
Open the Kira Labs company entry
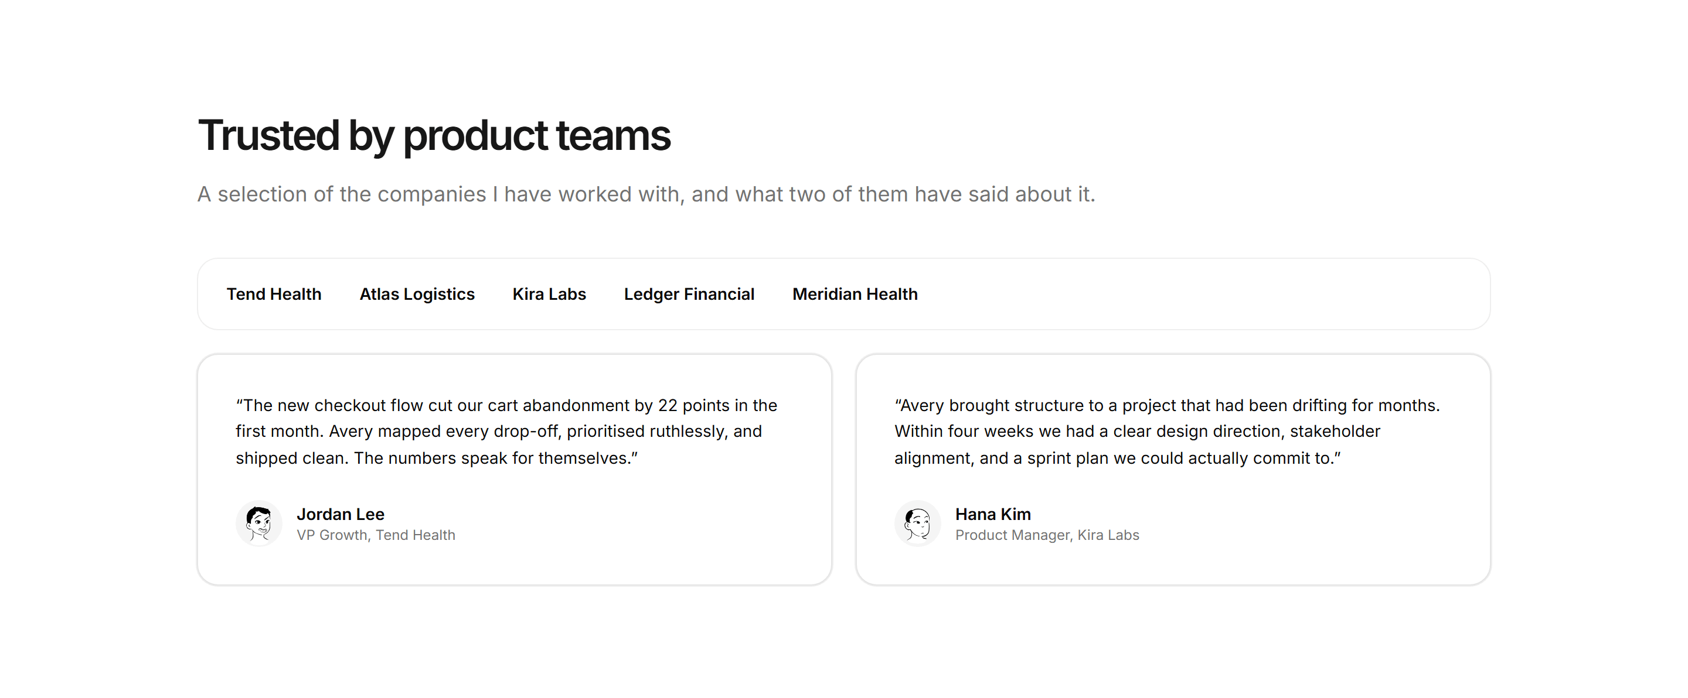pyautogui.click(x=549, y=294)
